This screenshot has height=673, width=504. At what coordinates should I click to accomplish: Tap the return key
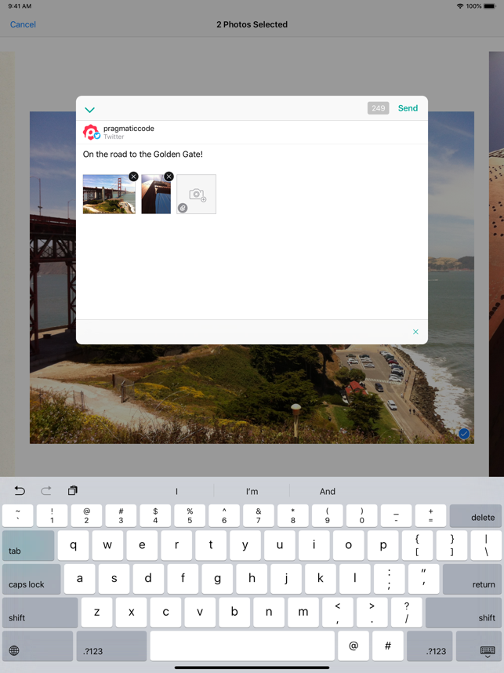click(x=472, y=579)
